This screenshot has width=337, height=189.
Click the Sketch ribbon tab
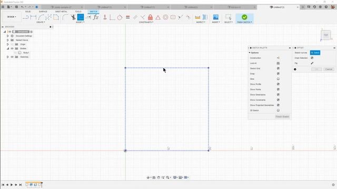tap(93, 12)
